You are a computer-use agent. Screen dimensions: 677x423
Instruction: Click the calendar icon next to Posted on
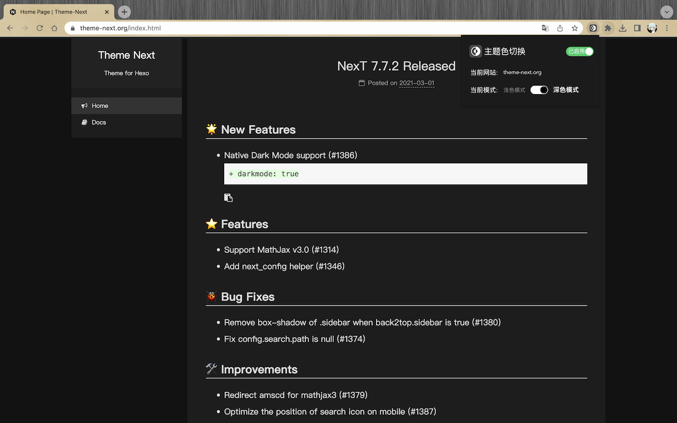click(362, 83)
